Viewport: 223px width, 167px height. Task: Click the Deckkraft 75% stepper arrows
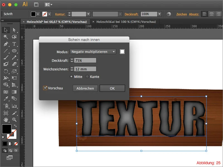point(72,60)
